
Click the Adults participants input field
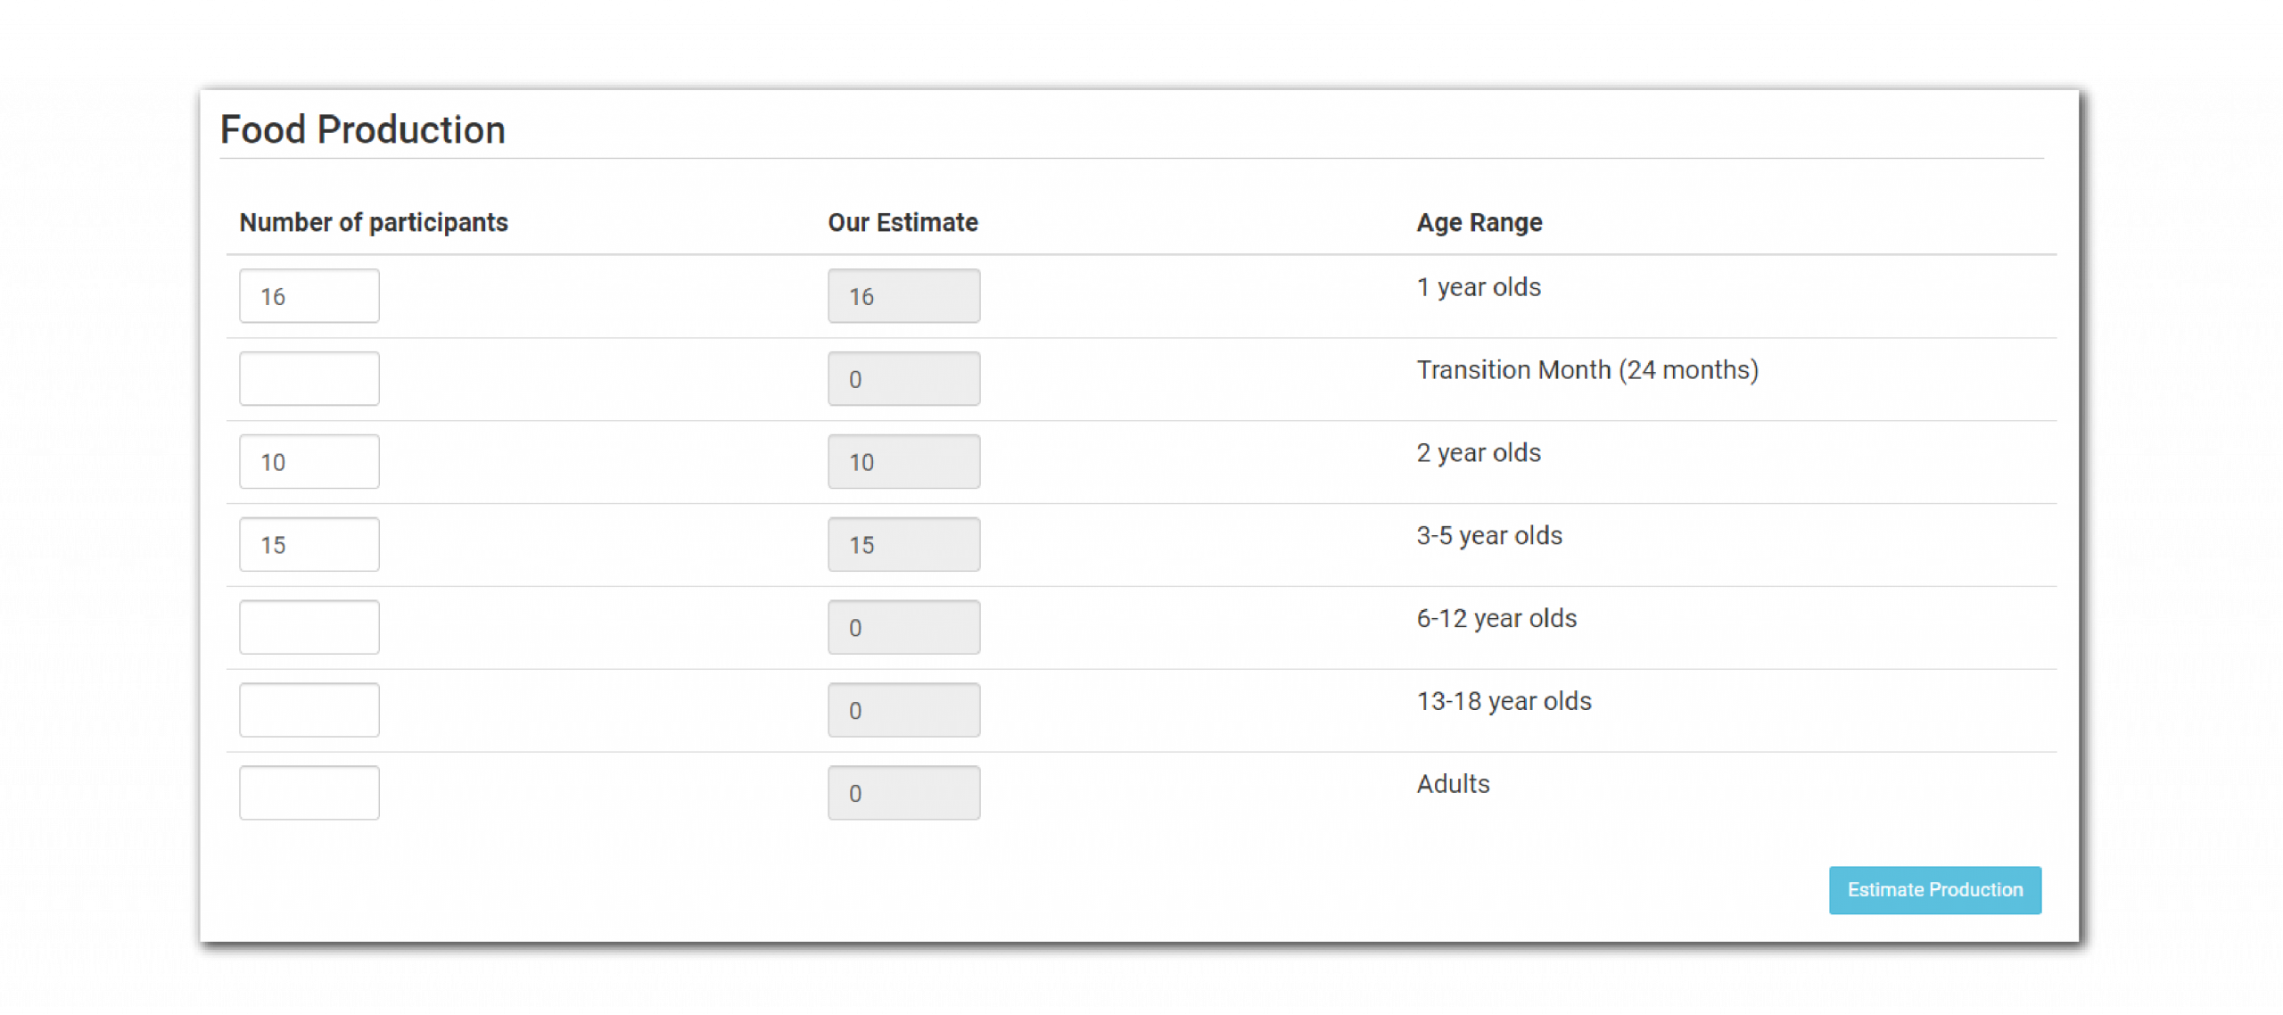pyautogui.click(x=309, y=793)
